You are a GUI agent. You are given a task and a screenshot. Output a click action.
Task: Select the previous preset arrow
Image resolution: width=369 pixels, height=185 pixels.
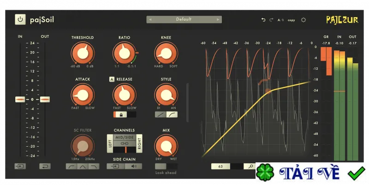150,19
